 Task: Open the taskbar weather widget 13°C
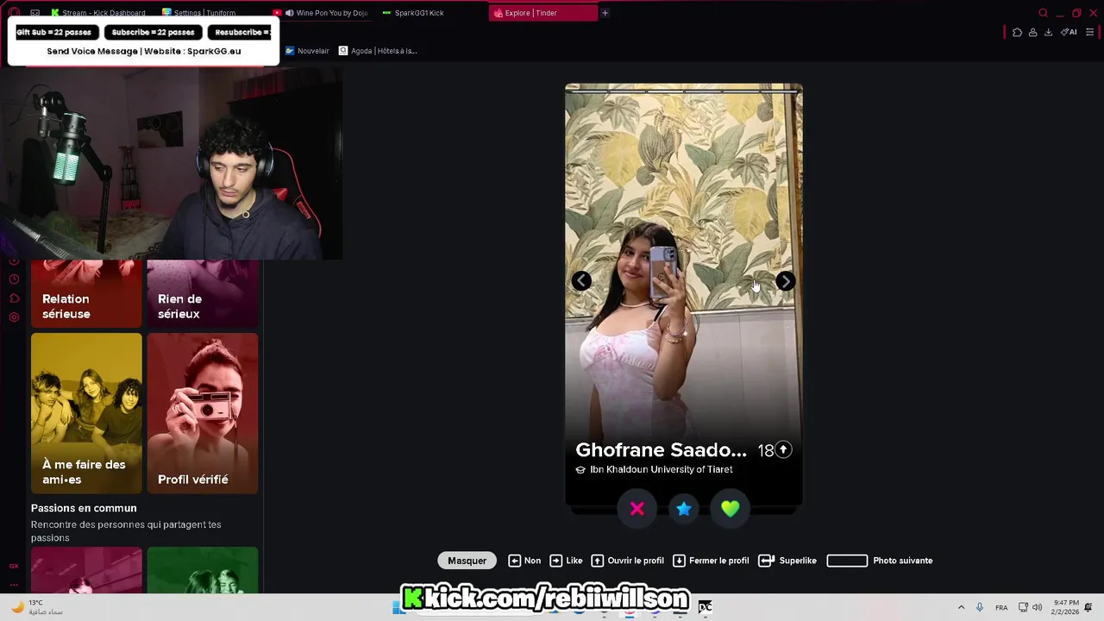[36, 607]
